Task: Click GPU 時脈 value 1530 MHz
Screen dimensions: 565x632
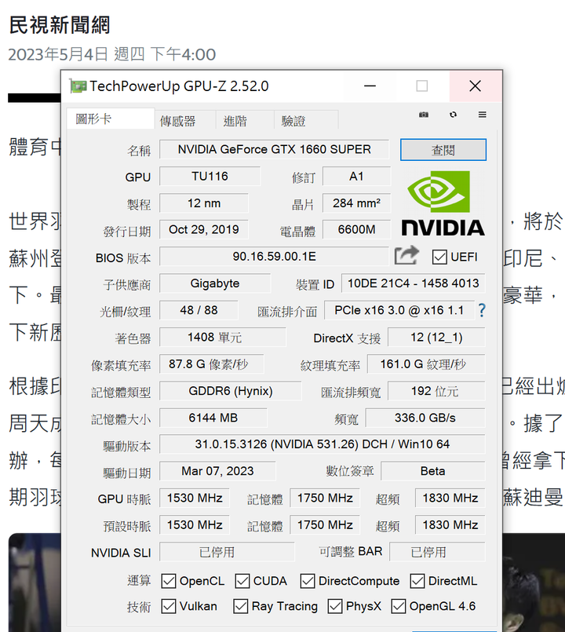Action: [195, 499]
